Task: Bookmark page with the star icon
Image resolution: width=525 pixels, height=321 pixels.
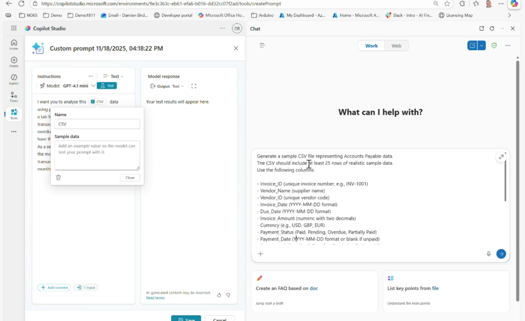Action: point(447,4)
